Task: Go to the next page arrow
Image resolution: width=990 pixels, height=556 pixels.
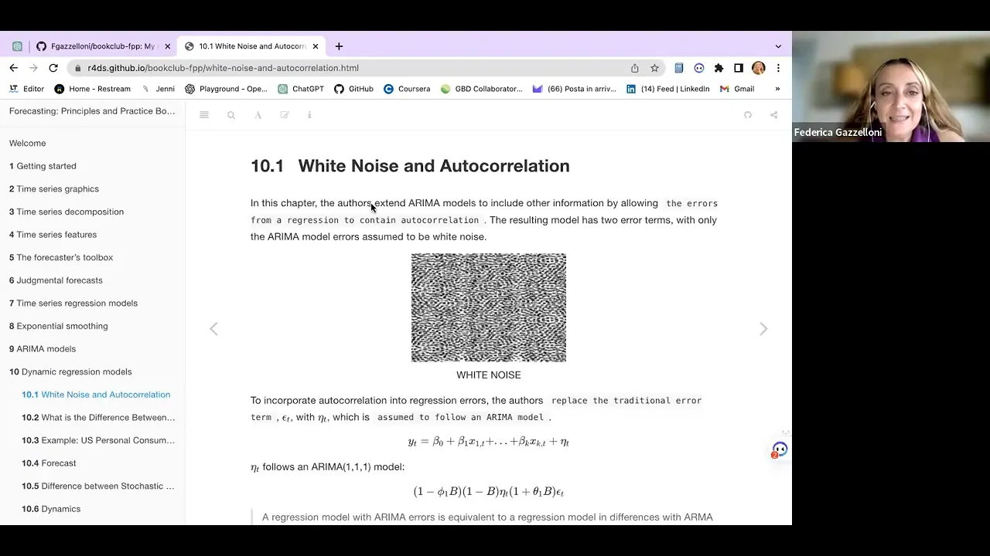Action: (763, 329)
